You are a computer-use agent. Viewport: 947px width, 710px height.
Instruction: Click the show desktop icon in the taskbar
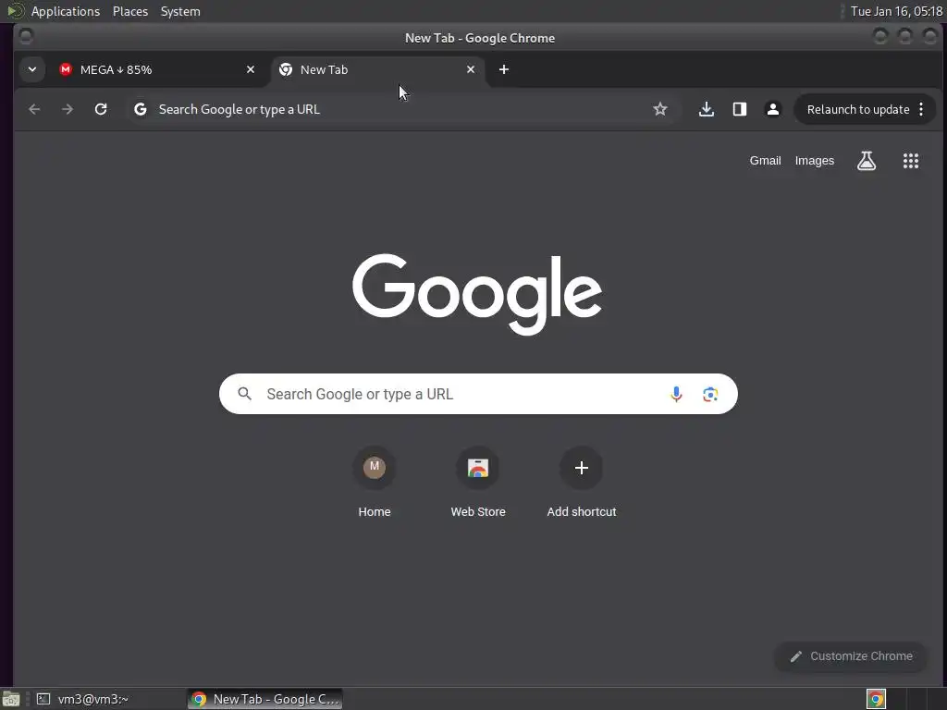tap(11, 699)
